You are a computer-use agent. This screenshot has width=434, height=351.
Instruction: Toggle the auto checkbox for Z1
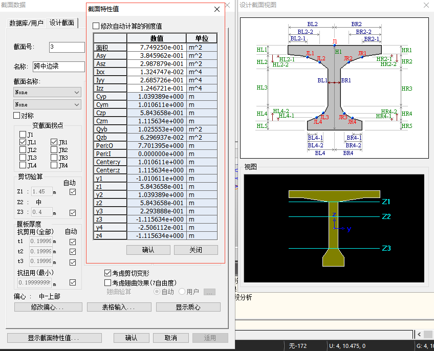pyautogui.click(x=73, y=192)
